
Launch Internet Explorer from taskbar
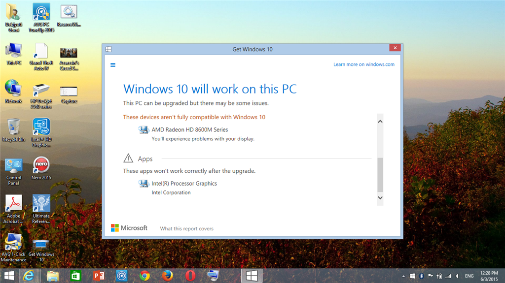point(29,276)
